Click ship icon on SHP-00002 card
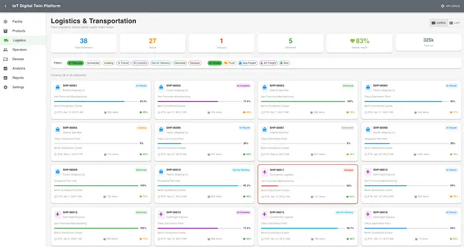The height and width of the screenshot is (247, 464). click(161, 87)
